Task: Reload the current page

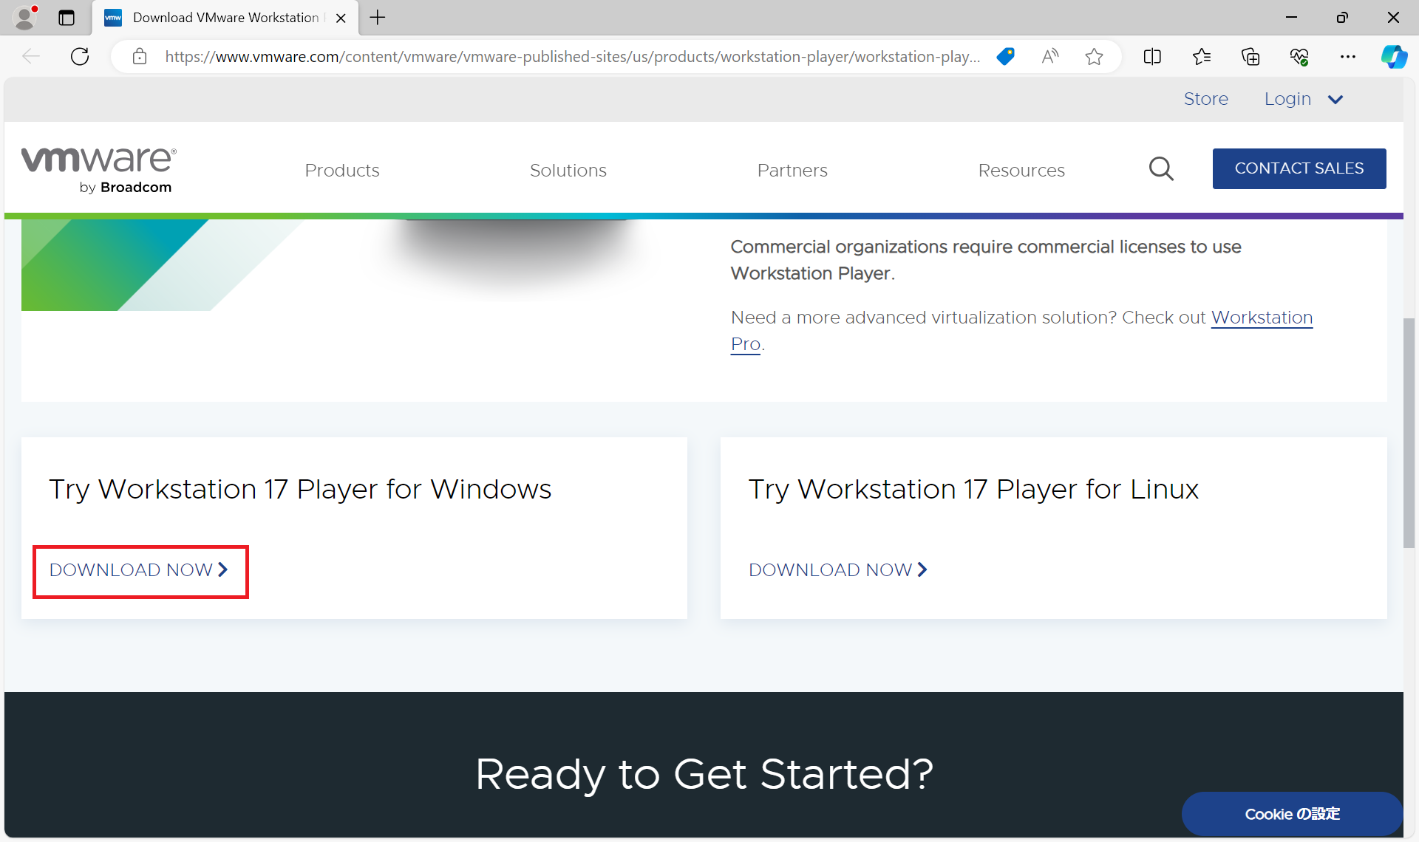Action: tap(79, 56)
